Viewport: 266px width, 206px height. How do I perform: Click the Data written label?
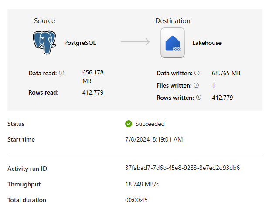click(174, 73)
